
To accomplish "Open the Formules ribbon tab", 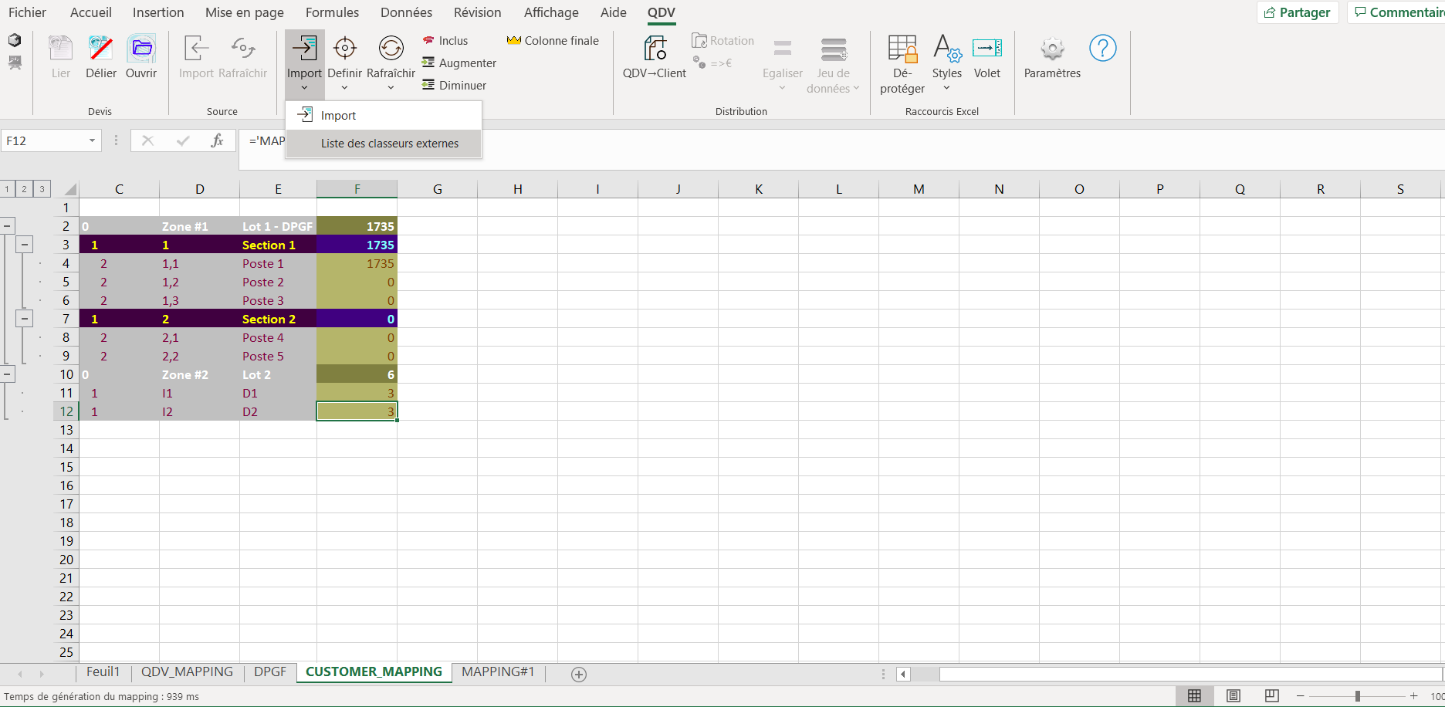I will (x=332, y=12).
